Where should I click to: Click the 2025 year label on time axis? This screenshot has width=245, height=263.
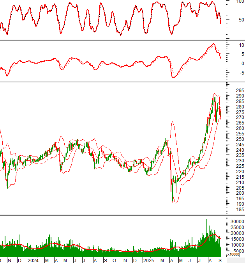click(x=148, y=260)
